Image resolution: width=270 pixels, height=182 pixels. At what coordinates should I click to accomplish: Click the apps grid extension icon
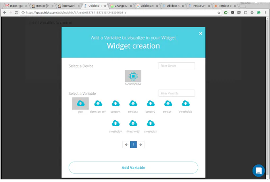[x=232, y=13]
